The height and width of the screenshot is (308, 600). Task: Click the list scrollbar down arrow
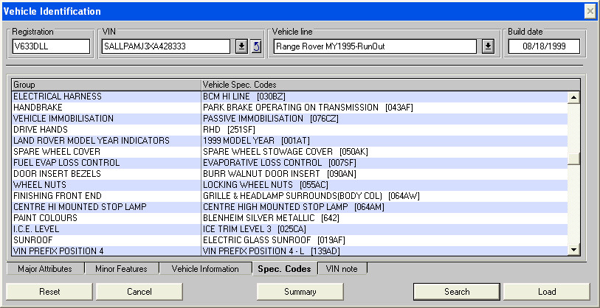[573, 250]
